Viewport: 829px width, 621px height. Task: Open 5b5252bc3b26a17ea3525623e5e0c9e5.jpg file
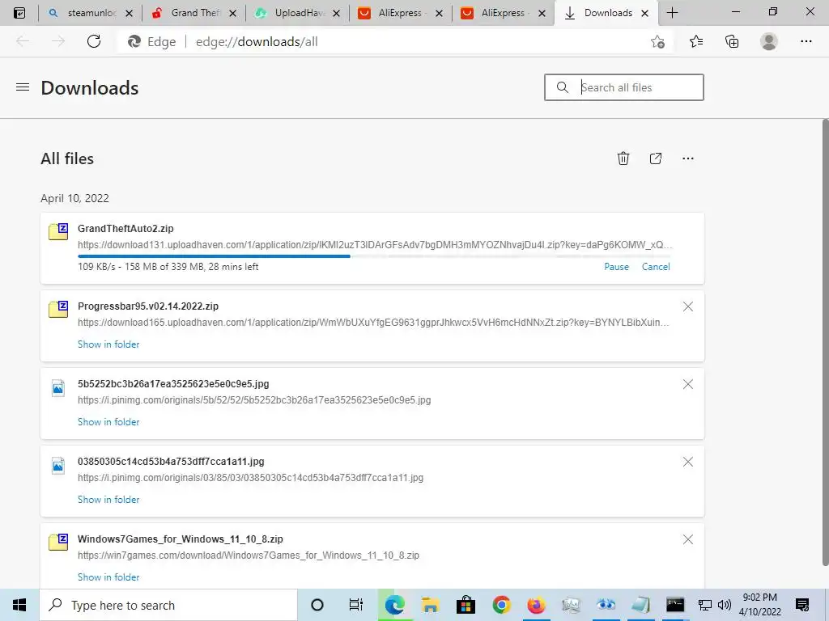(173, 384)
